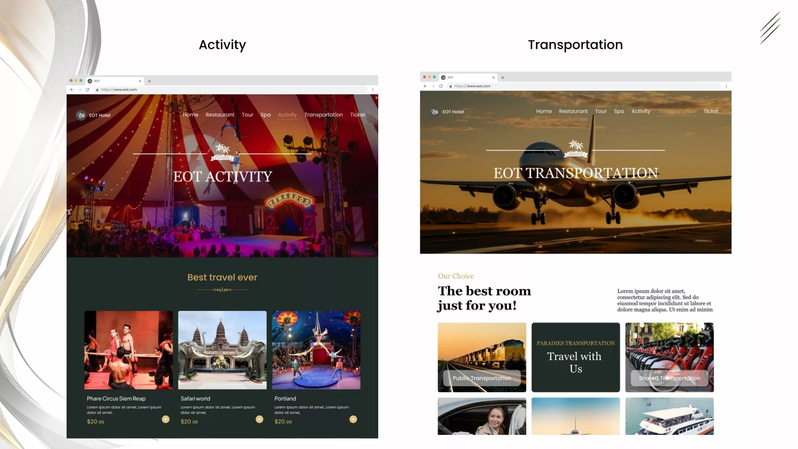Click Tour link on Transportation page navbar
This screenshot has height=449, width=798.
pos(601,111)
